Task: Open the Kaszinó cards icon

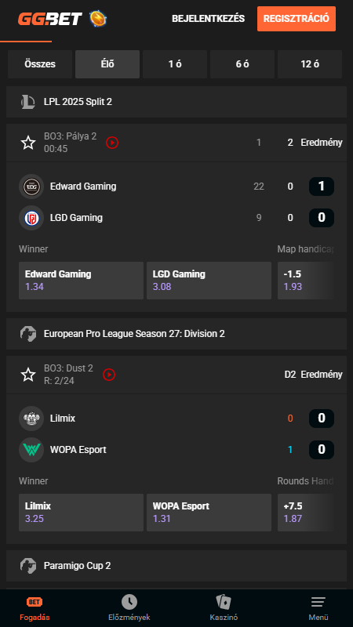Action: [x=224, y=602]
